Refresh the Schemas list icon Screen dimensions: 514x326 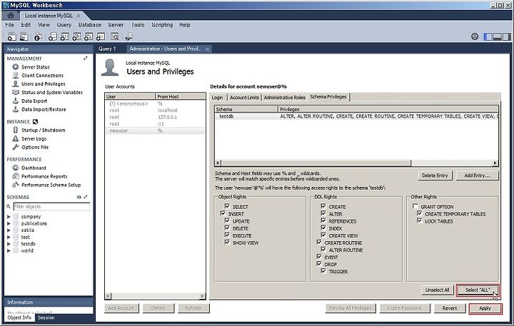pyautogui.click(x=79, y=197)
